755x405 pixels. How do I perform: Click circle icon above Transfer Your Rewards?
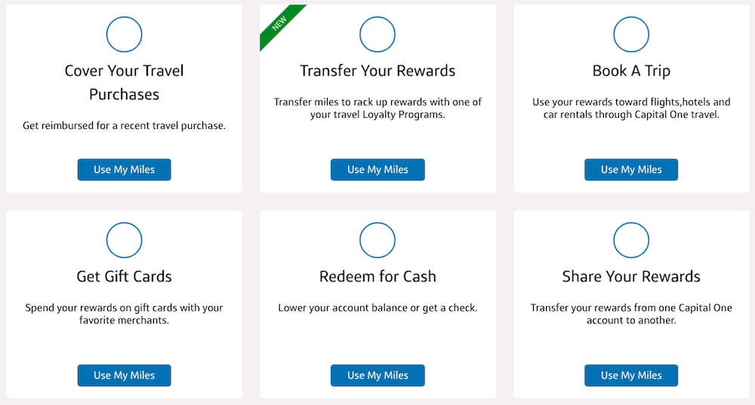click(x=377, y=34)
